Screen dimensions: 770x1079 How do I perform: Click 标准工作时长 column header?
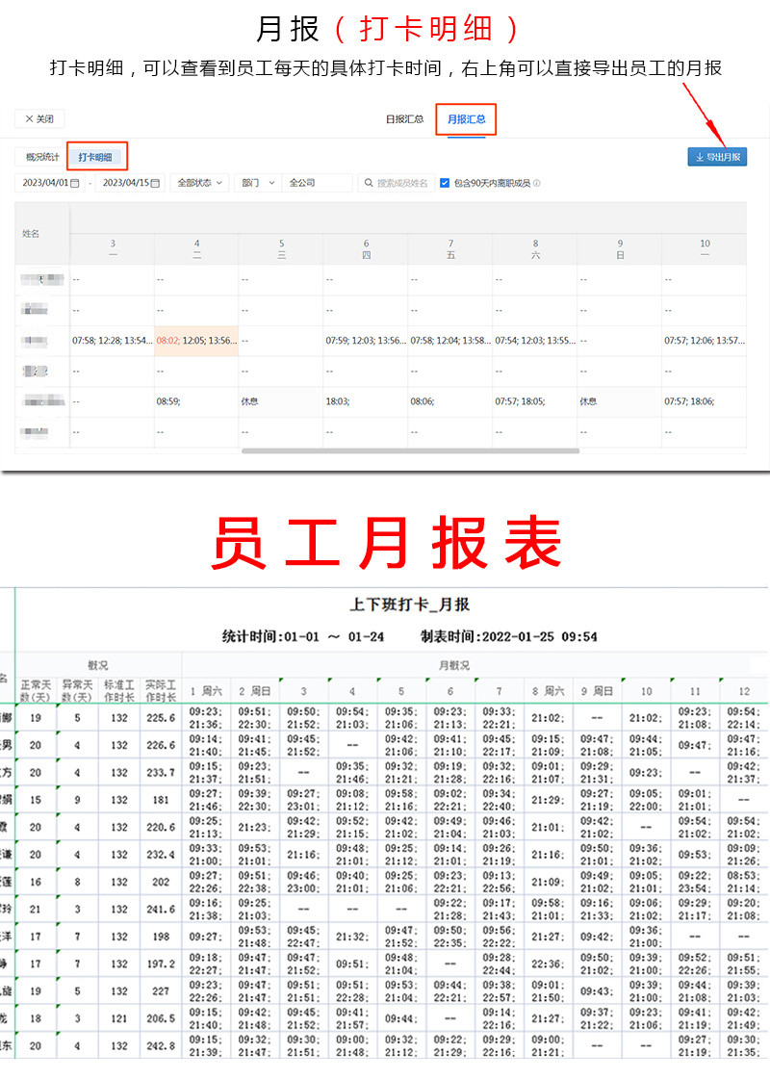coord(119,691)
